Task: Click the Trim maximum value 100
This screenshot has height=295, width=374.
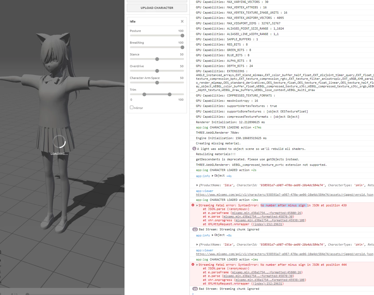Action: pyautogui.click(x=181, y=100)
